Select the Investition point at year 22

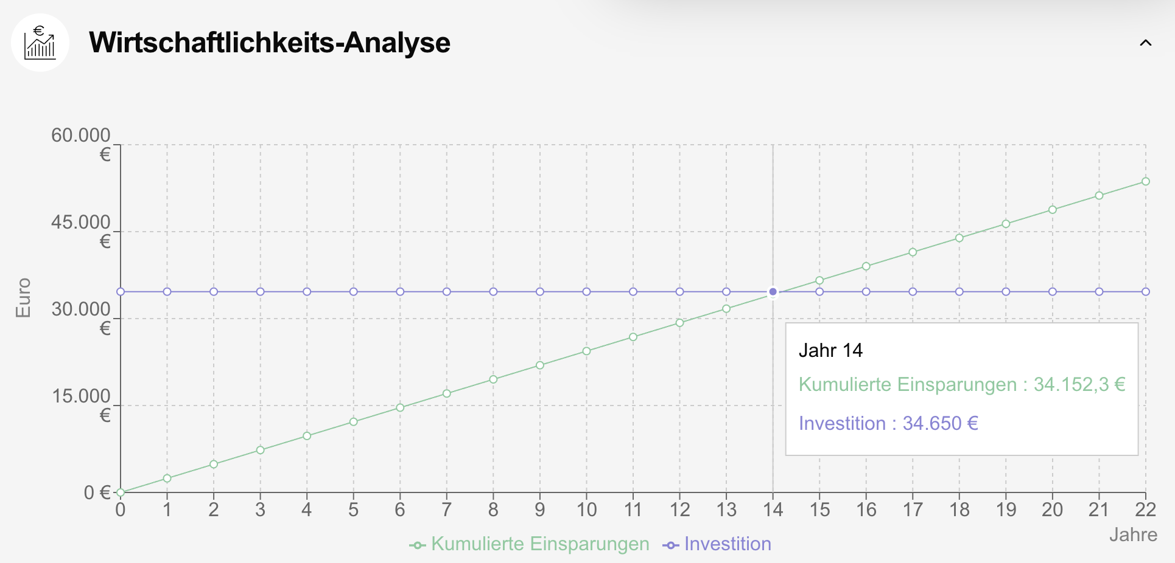(1146, 292)
